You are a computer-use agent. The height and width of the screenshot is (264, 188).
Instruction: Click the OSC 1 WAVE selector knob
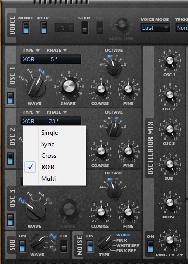35,87
